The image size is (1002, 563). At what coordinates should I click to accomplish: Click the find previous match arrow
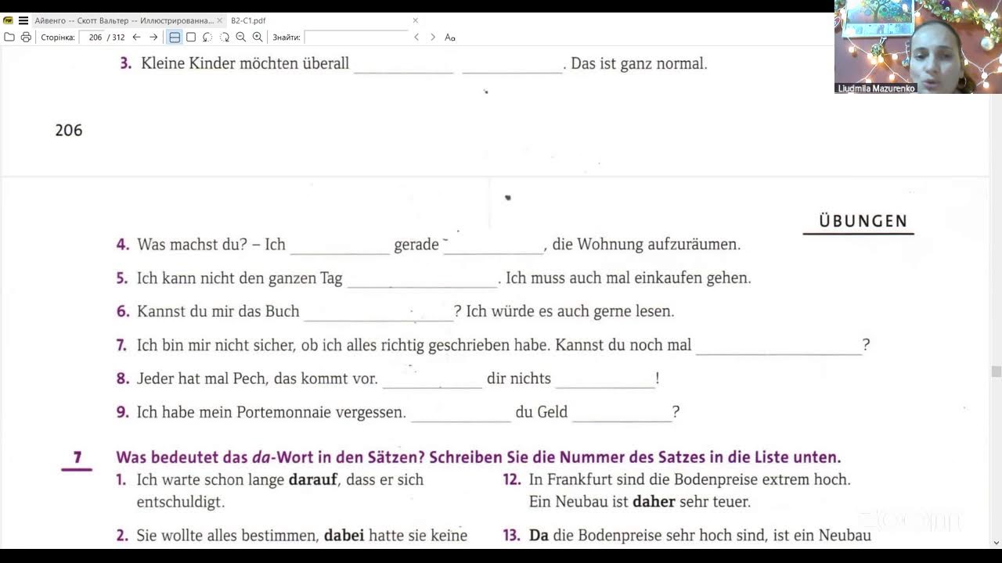416,37
